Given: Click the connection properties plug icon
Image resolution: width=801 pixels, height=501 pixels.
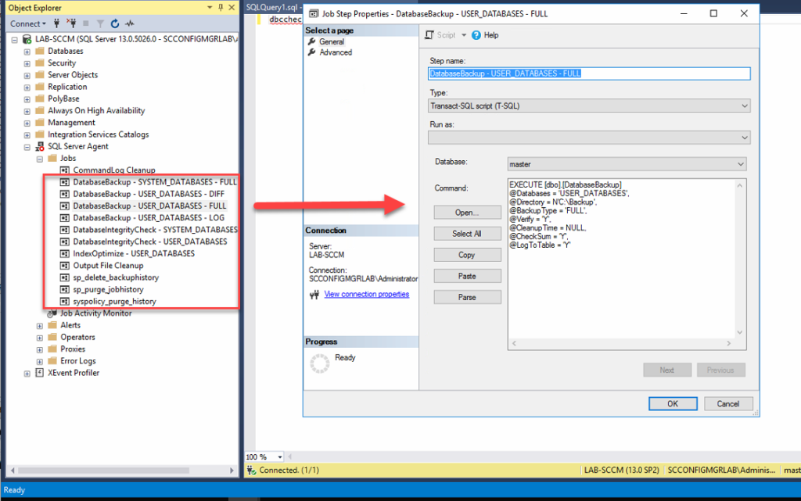Looking at the screenshot, I should point(314,295).
